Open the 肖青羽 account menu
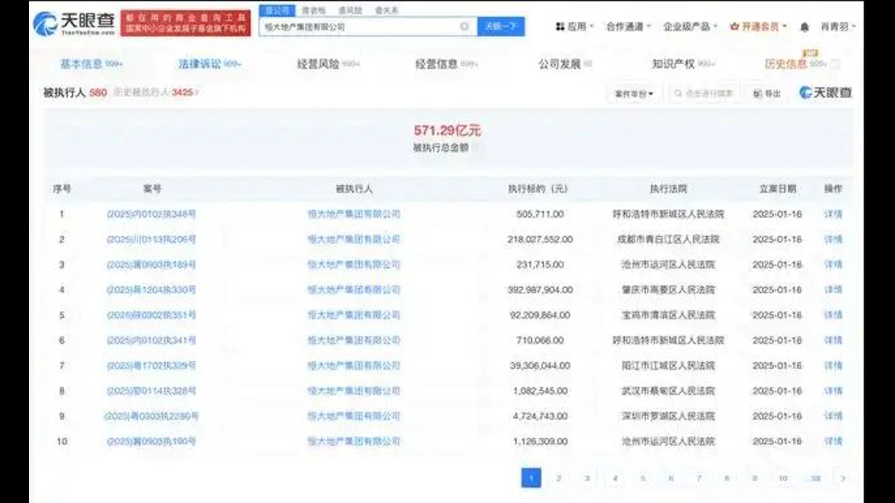 point(838,27)
